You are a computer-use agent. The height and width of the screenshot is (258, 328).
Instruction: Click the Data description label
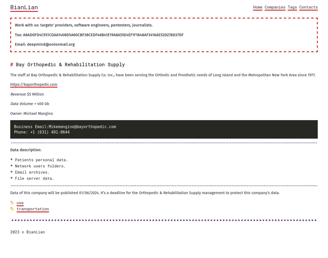(26, 150)
